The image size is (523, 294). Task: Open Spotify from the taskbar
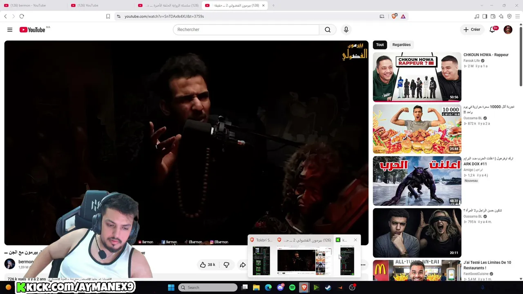point(292,287)
